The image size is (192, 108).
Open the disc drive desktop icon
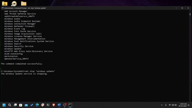[14, 4]
